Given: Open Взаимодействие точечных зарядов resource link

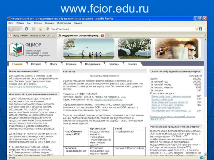Looking at the screenshot, I should 171,96.
